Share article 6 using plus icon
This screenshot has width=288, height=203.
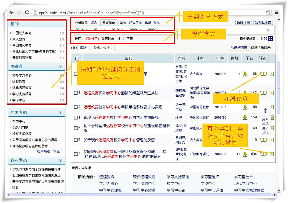272,140
